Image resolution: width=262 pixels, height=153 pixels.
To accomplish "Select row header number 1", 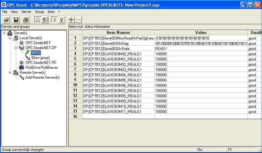I will (x=75, y=38).
